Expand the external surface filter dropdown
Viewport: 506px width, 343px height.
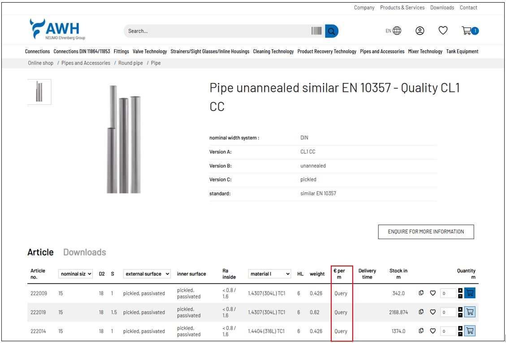[147, 274]
